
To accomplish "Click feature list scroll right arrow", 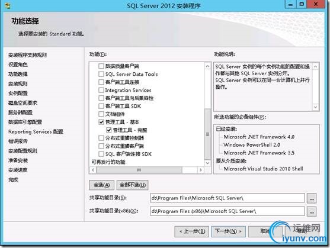I will click(x=201, y=170).
